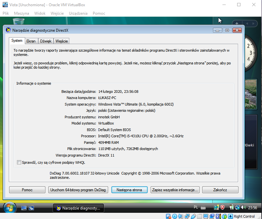Click the sidebar add gadget plus icon
Screen dimensions: 262x219
point(237,24)
